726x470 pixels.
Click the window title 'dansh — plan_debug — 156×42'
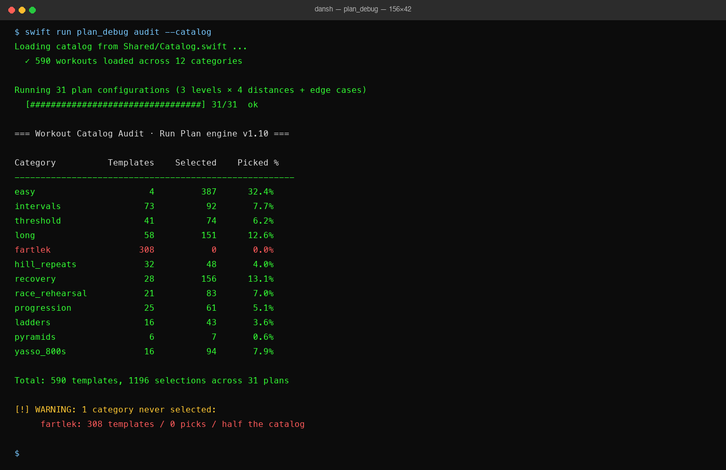click(x=363, y=9)
